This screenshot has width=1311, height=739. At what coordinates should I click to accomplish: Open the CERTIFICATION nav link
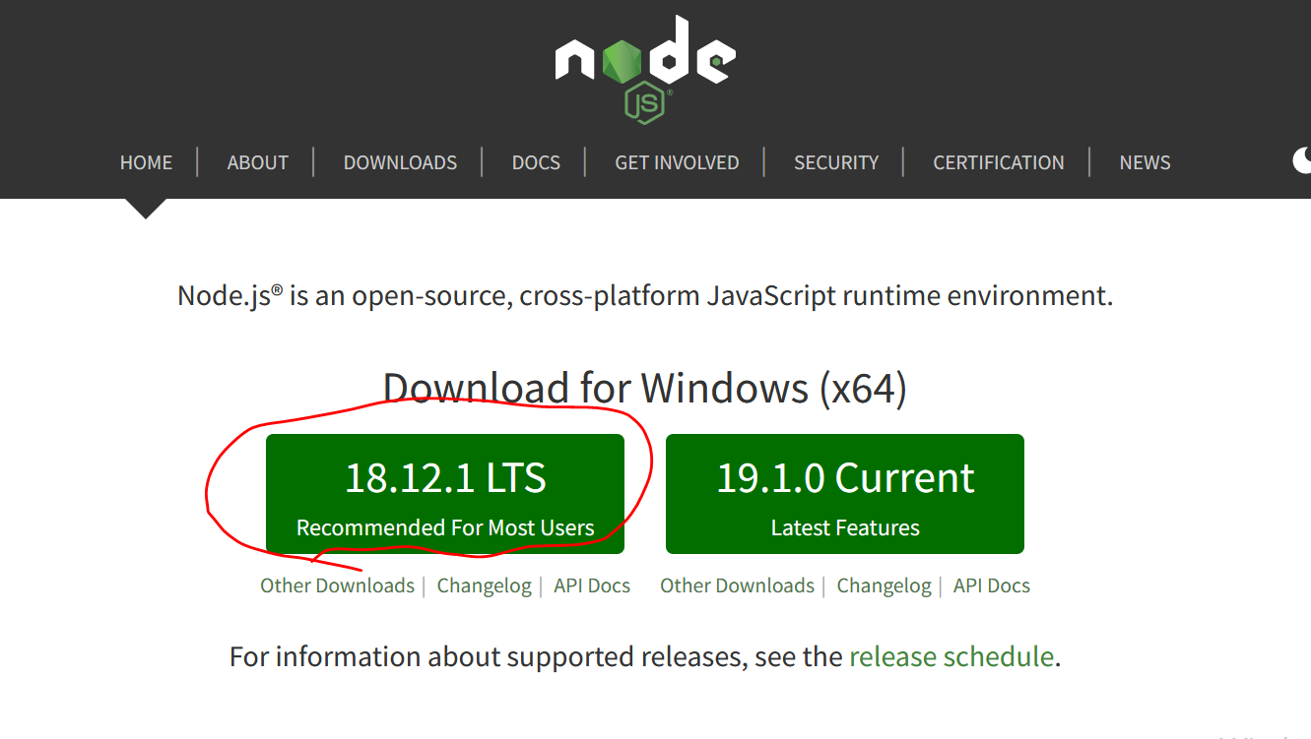(x=999, y=162)
